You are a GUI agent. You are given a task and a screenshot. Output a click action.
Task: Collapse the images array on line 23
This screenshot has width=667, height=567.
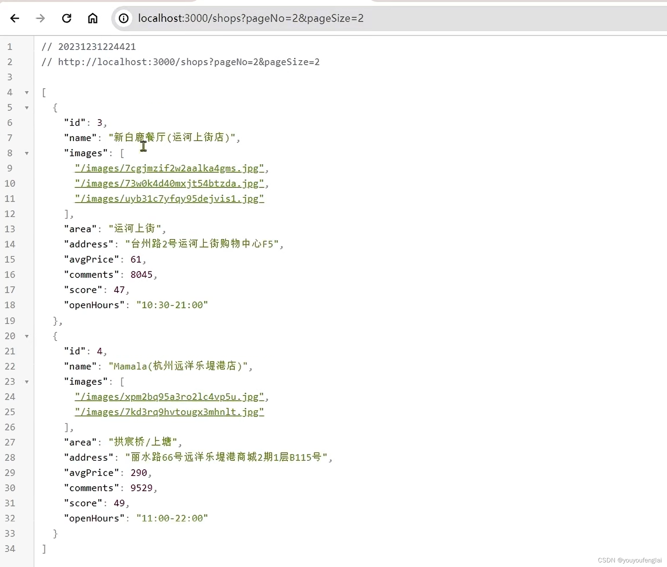[27, 382]
